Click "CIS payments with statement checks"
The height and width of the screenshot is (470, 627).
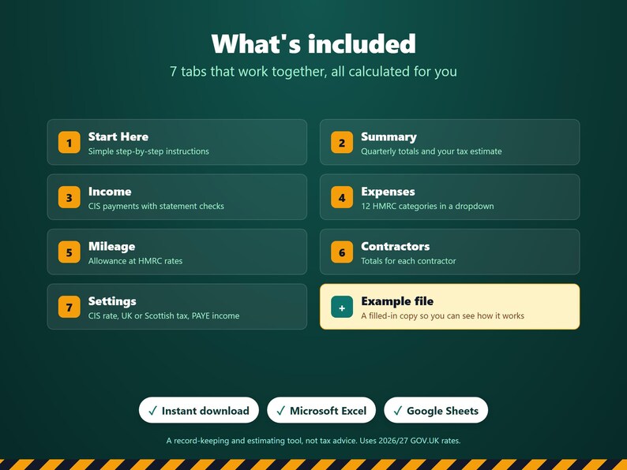[156, 206]
